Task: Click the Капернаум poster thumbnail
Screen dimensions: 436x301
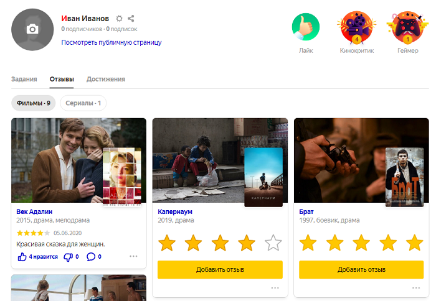Action: pyautogui.click(x=263, y=177)
